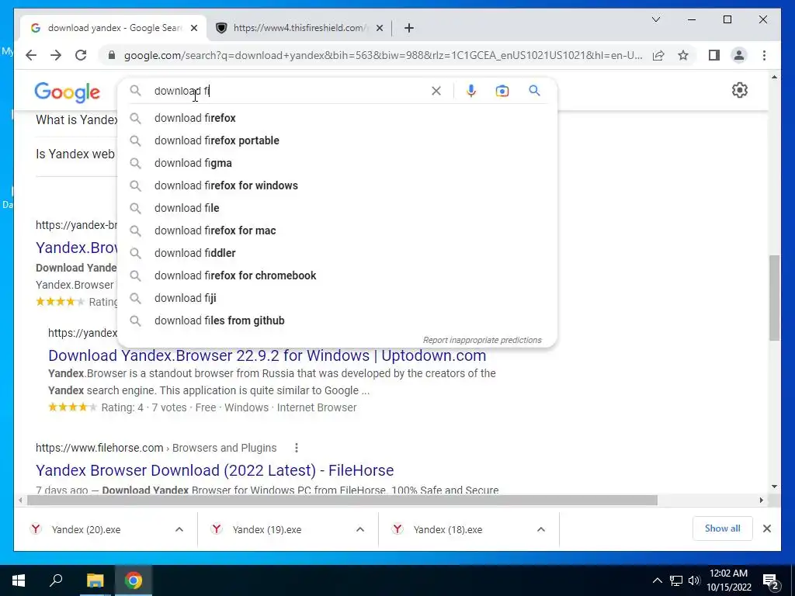Pick 'download firefox for chromebook' suggestion

pos(337,275)
